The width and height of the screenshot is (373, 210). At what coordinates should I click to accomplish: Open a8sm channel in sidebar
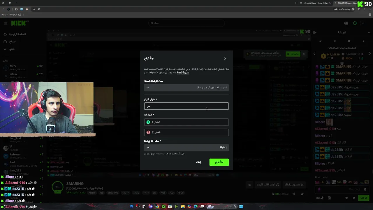click(x=23, y=76)
